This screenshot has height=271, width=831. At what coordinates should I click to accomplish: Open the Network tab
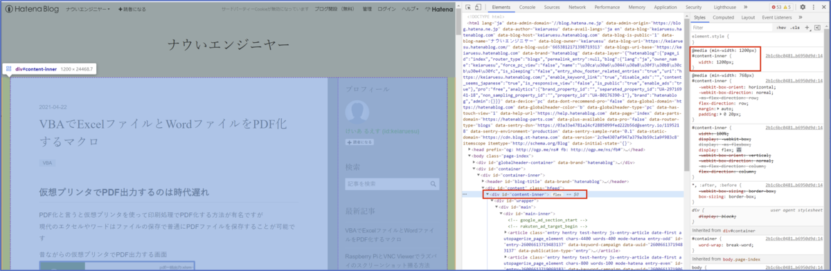click(578, 7)
